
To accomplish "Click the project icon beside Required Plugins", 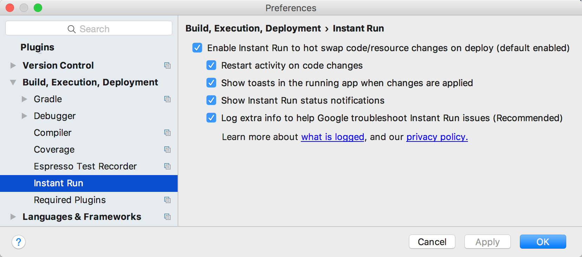I will point(167,200).
